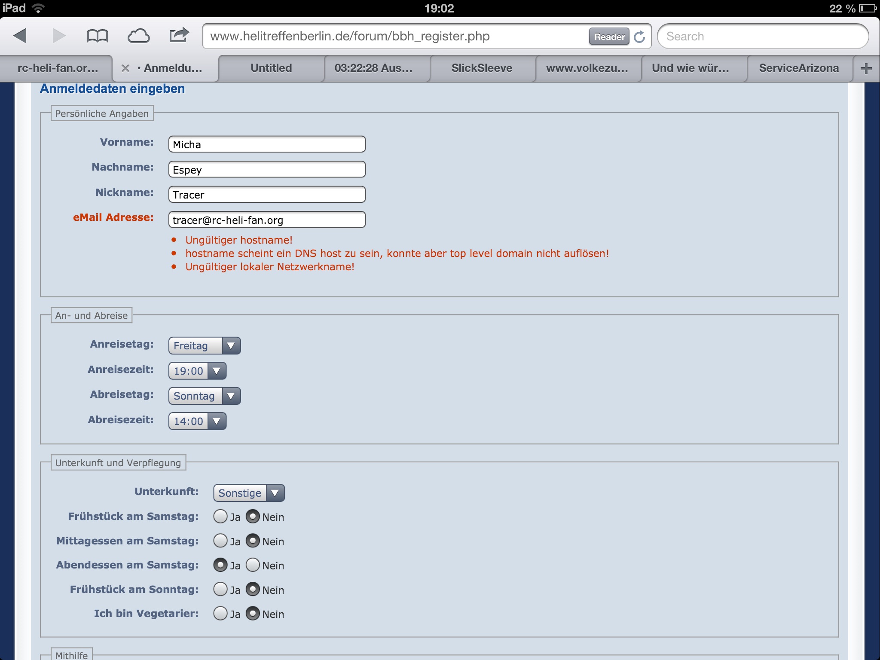This screenshot has width=880, height=660.
Task: Choose Nein for Abendessen am Samstag
Action: (x=253, y=565)
